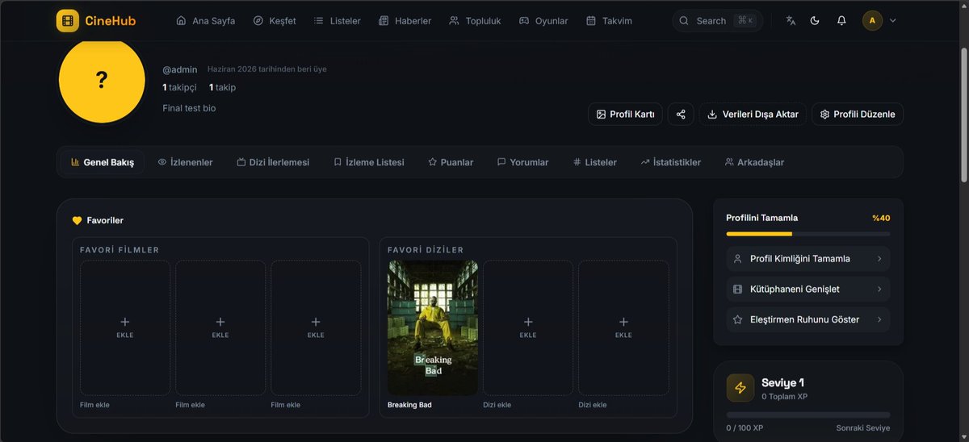The image size is (969, 442).
Task: Switch to İzlenenler tab
Action: tap(185, 162)
